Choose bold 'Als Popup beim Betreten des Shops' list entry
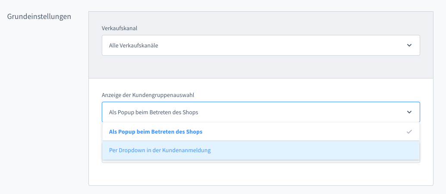This screenshot has width=446, height=194. tap(156, 131)
